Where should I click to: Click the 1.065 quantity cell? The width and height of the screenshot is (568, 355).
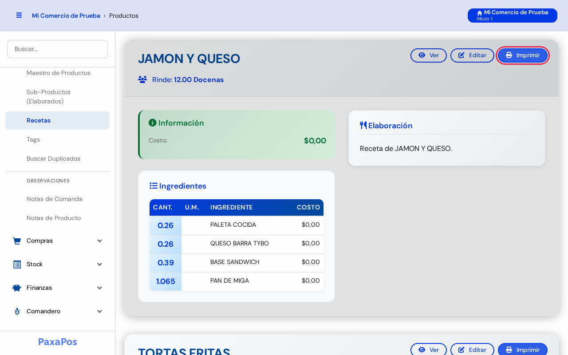(166, 281)
